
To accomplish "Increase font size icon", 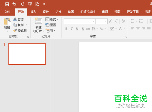I will coord(111,21).
